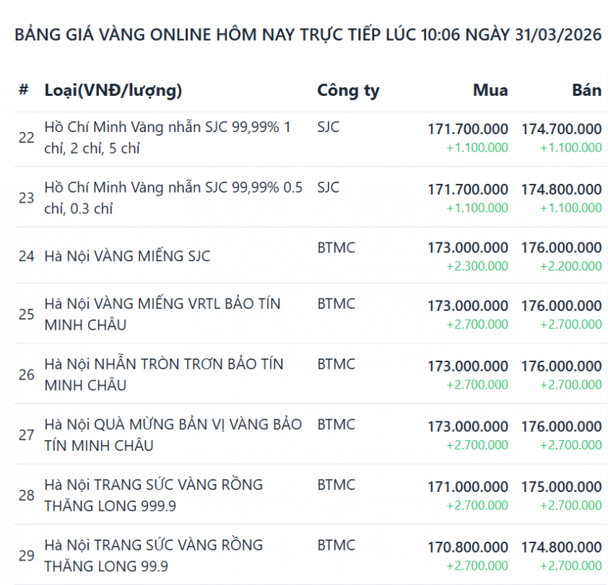Click the 'Loại(VNĐ/lượng)' column header
The height and width of the screenshot is (585, 608).
pos(113,90)
